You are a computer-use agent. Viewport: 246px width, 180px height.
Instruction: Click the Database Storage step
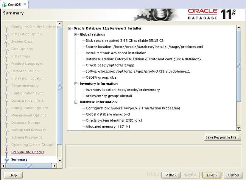pos(26,123)
